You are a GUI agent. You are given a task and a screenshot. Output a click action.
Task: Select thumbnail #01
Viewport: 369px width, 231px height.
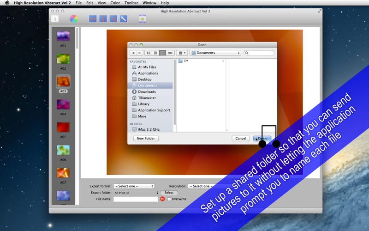tap(63, 36)
